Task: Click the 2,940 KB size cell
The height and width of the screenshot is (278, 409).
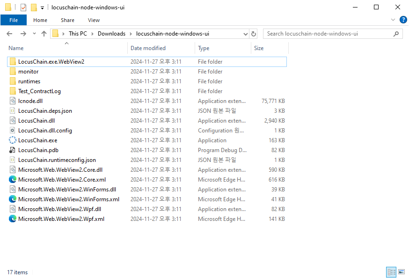Action: (274, 120)
